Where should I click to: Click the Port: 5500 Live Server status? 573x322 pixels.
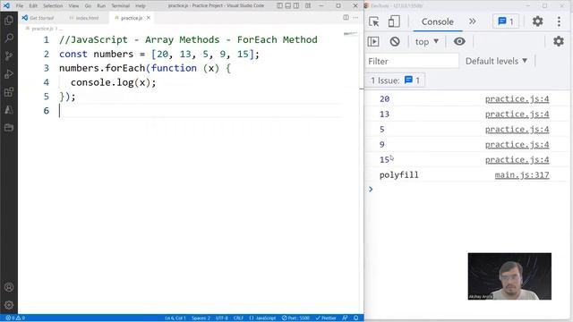295,318
